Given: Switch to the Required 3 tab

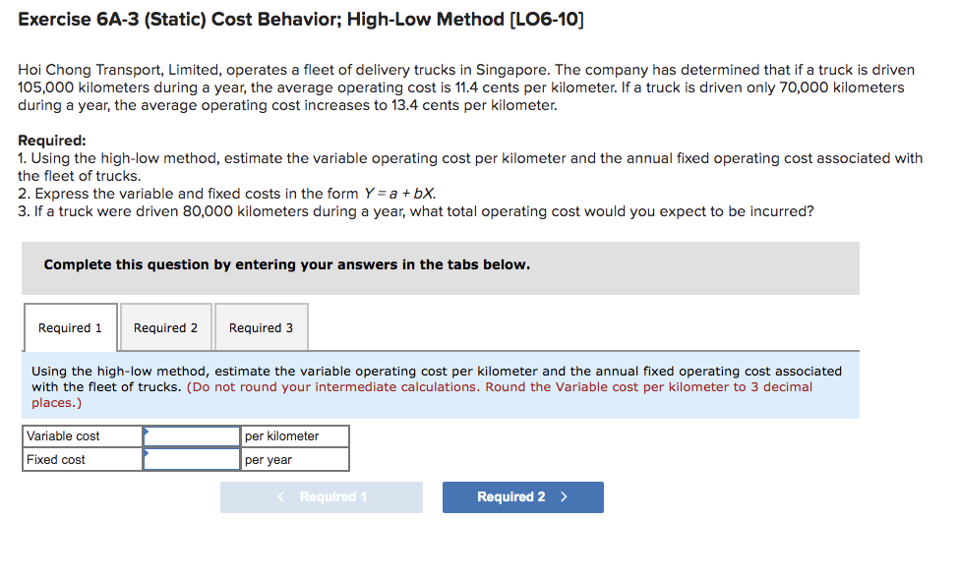Looking at the screenshot, I should [261, 326].
